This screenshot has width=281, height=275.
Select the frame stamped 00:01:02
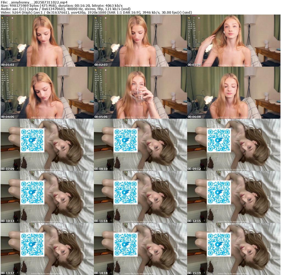(x=47, y=41)
